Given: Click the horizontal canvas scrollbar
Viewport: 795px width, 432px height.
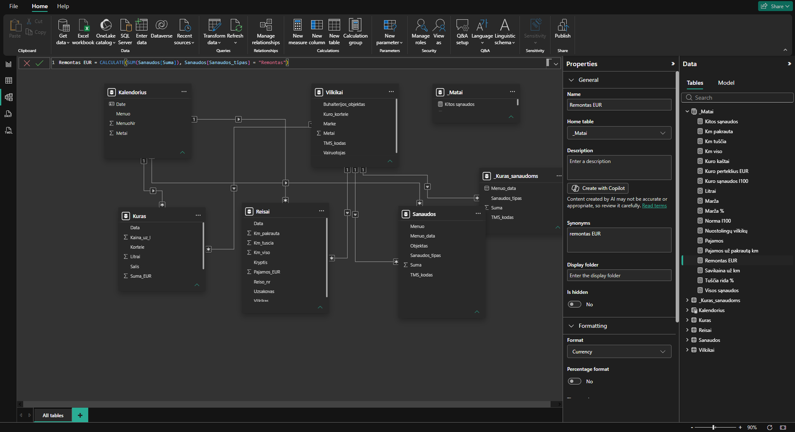Looking at the screenshot, I should pos(287,404).
